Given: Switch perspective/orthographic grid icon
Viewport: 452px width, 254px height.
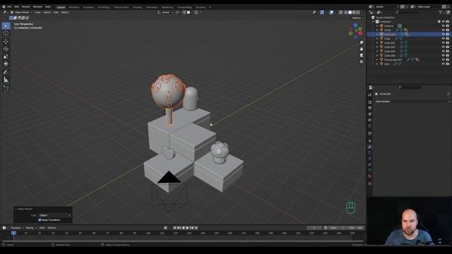Looking at the screenshot, I should tap(361, 61).
